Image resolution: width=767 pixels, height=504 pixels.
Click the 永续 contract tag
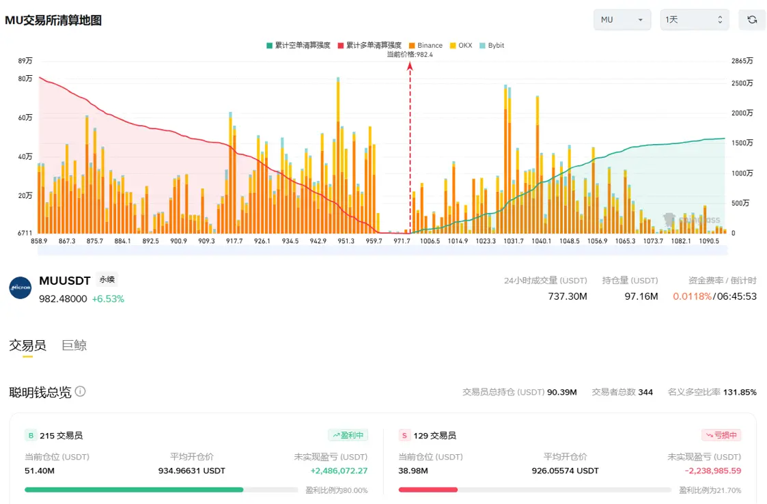coord(107,279)
